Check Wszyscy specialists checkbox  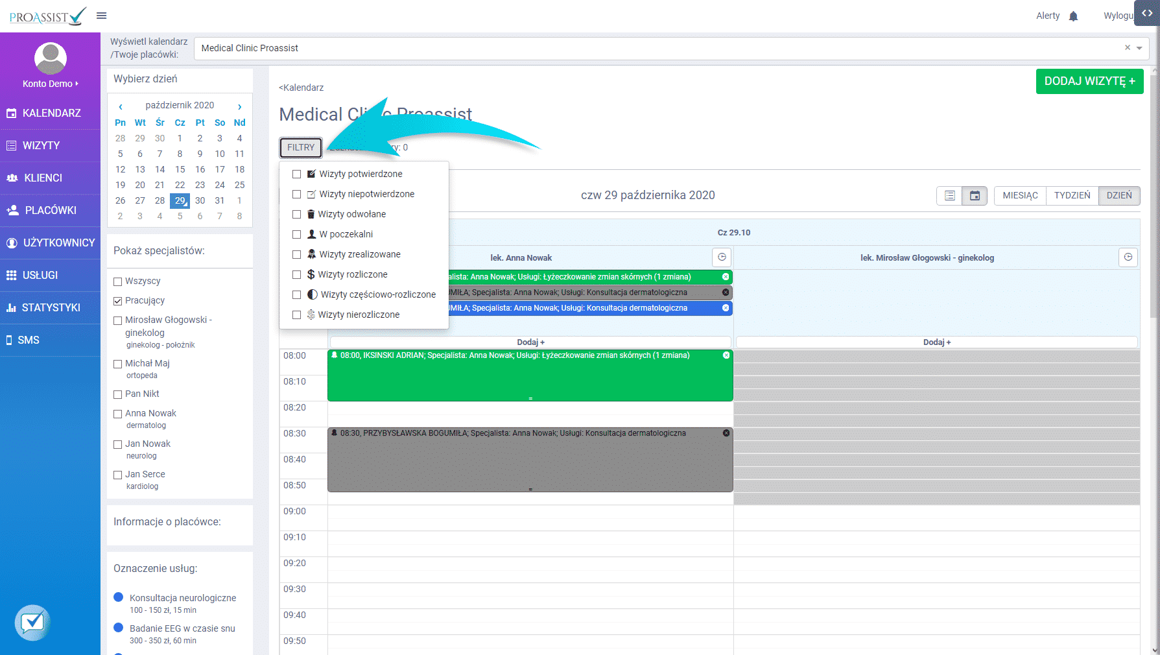pyautogui.click(x=117, y=281)
